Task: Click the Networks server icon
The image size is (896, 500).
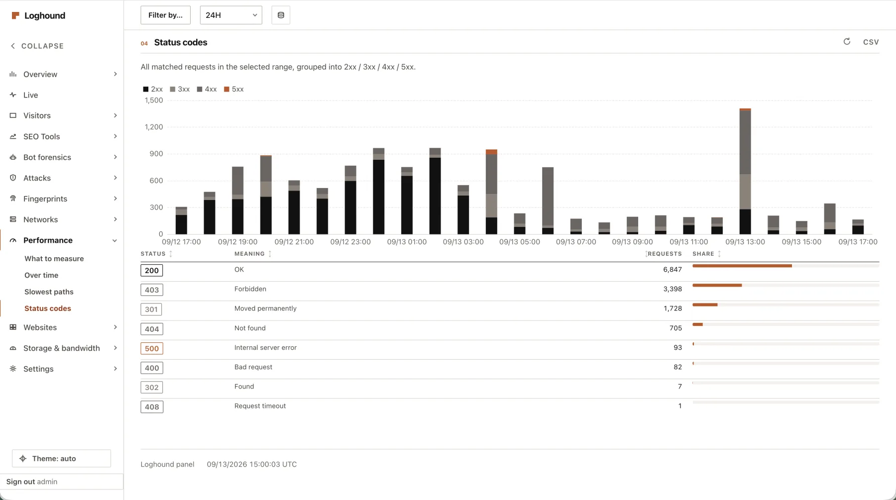Action: tap(13, 219)
